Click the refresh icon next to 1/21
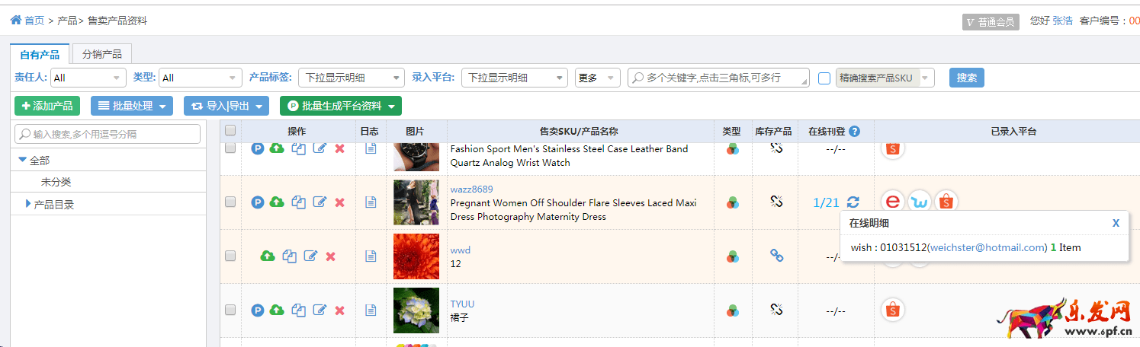This screenshot has width=1140, height=347. (853, 202)
